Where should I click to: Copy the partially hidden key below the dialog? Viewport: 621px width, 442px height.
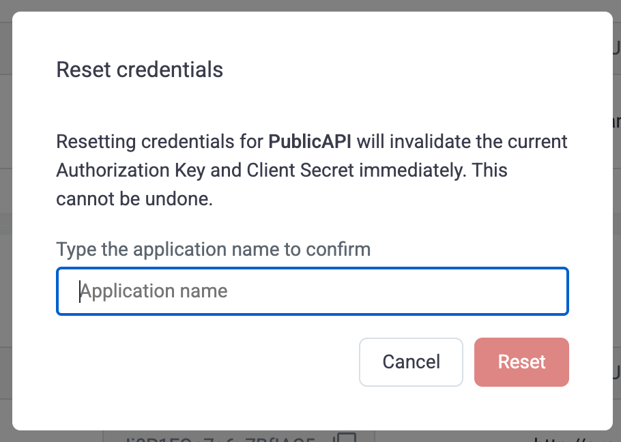[345, 438]
